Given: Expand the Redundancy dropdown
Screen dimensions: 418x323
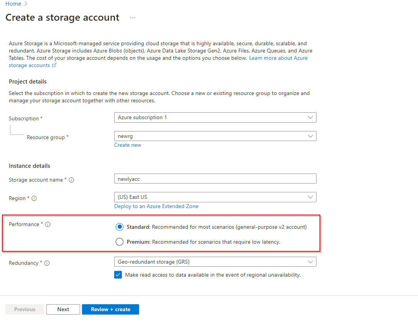Looking at the screenshot, I should coord(215,262).
